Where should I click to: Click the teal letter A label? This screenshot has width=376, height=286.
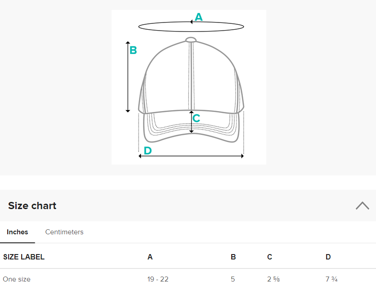pos(199,17)
